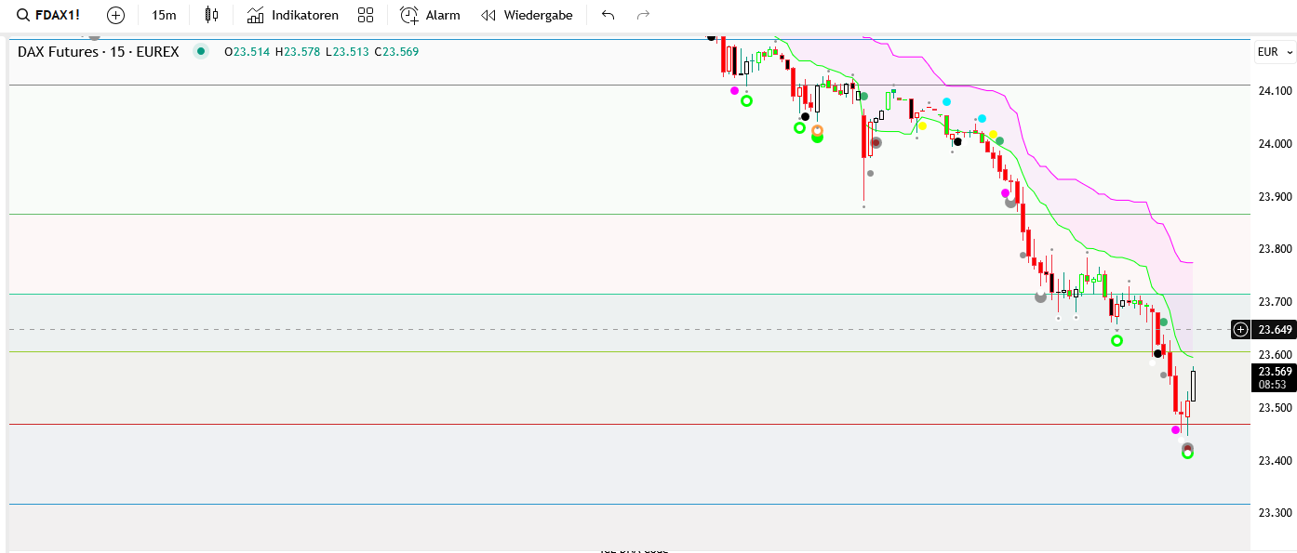
Task: Click the add symbol plus icon
Action: 115,15
